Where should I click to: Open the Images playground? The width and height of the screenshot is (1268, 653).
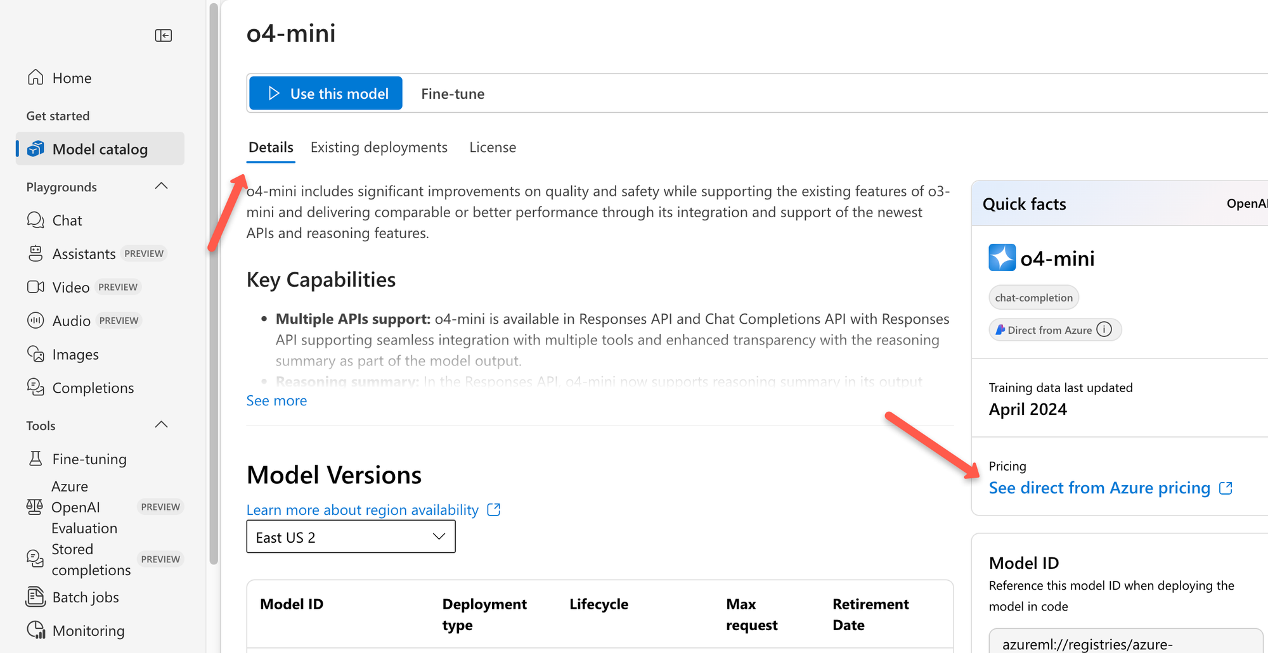click(x=74, y=354)
